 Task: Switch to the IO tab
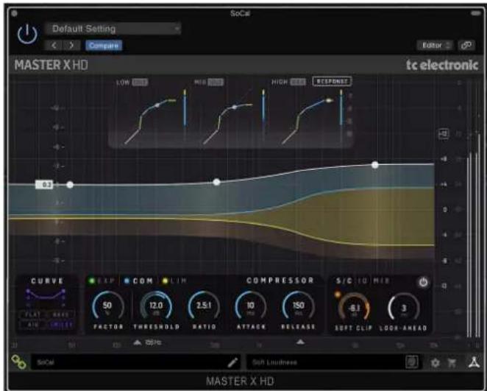362,281
